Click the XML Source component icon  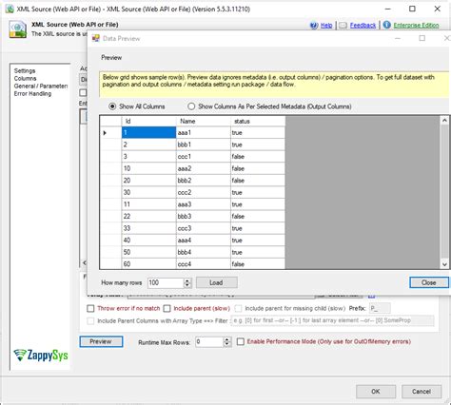pos(18,29)
